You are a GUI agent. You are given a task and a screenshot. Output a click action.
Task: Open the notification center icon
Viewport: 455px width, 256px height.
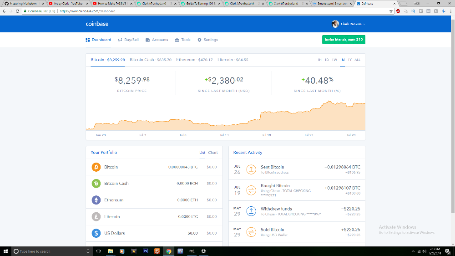[448, 251]
